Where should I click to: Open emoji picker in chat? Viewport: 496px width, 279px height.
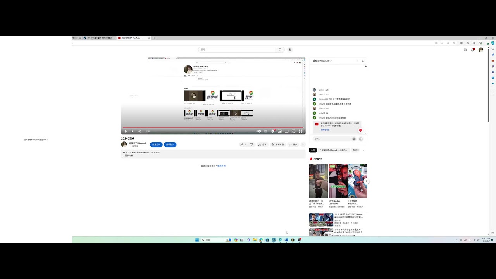coord(354,139)
